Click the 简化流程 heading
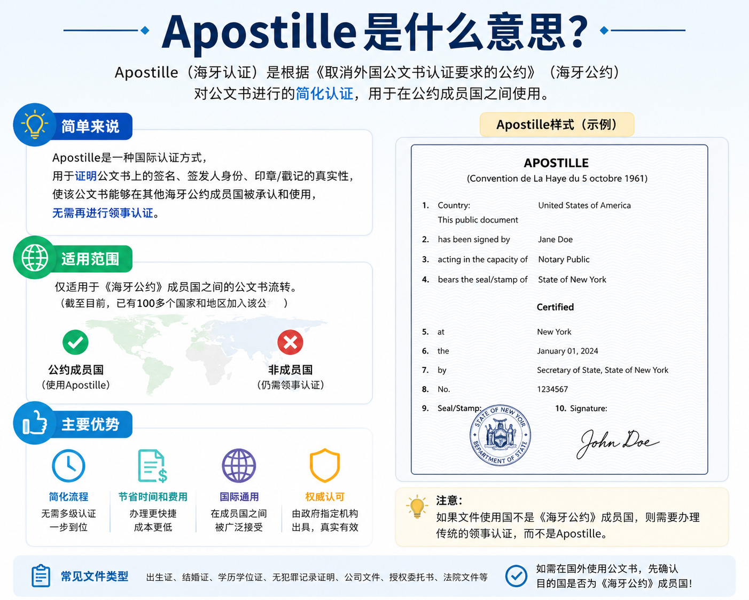 coord(68,497)
